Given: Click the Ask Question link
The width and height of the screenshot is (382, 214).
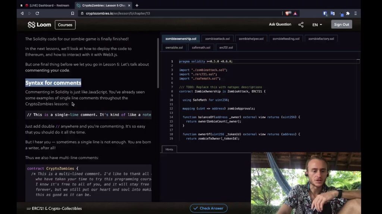Looking at the screenshot, I should [280, 24].
